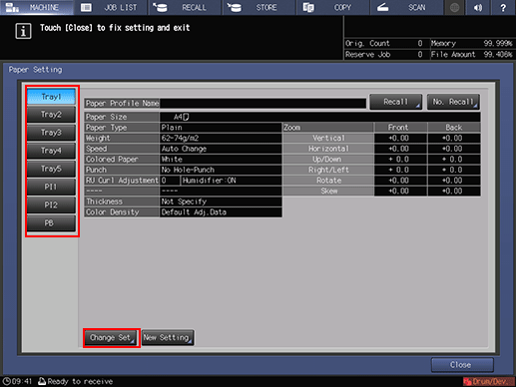
Task: Click the Change Set button
Action: 111,338
